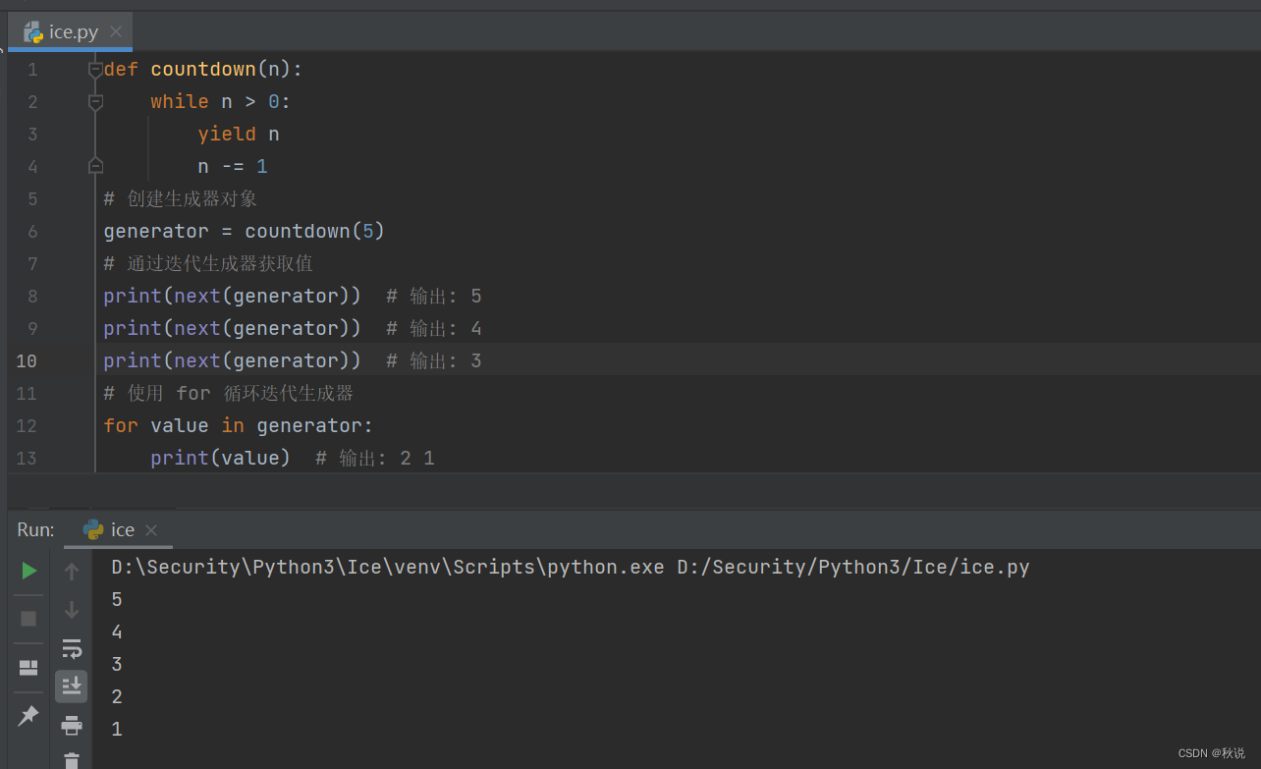
Task: Click the 'for value in generator:' line
Action: point(239,425)
